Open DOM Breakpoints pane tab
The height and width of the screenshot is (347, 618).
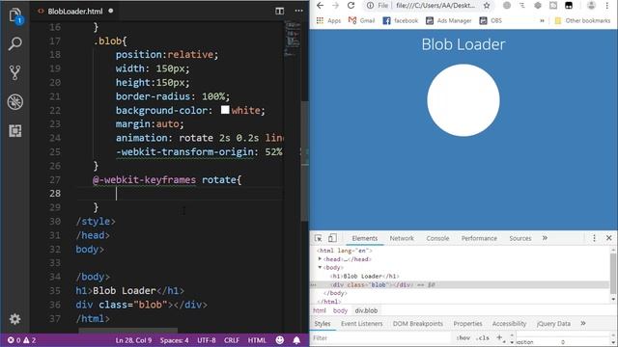[x=418, y=324]
